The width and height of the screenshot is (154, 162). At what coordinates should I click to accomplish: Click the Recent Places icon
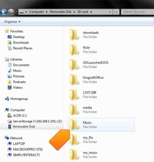coord(10,48)
